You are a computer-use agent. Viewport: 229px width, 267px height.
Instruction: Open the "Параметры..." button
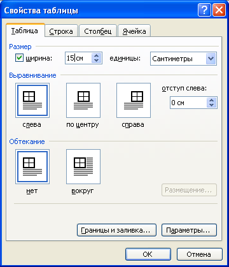pos(189,230)
